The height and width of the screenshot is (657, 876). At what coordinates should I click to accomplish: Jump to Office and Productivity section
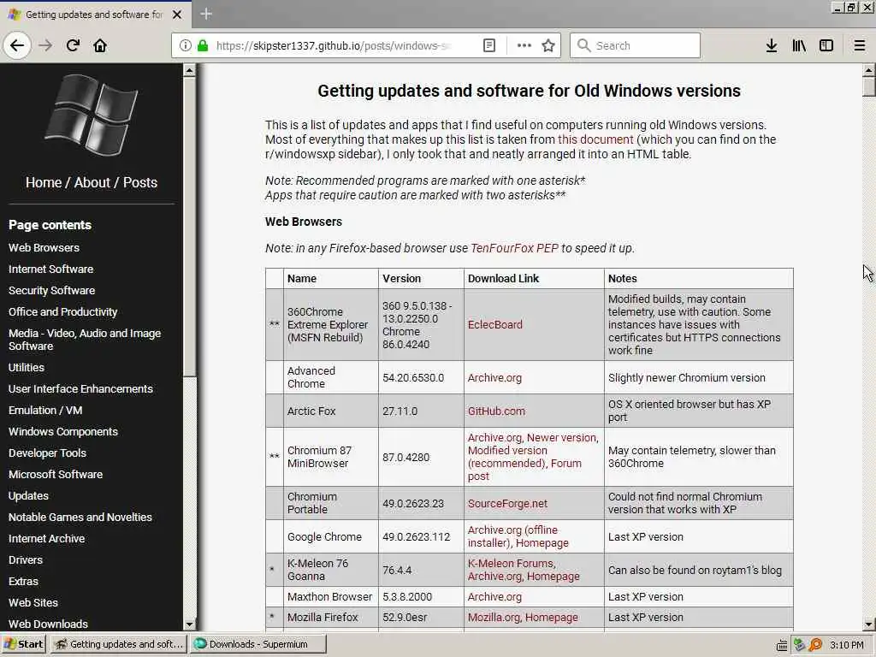(x=62, y=311)
